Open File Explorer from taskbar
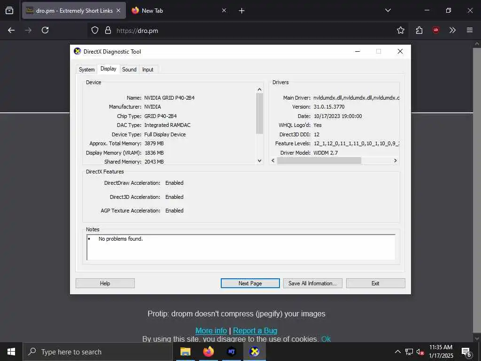 (185, 352)
